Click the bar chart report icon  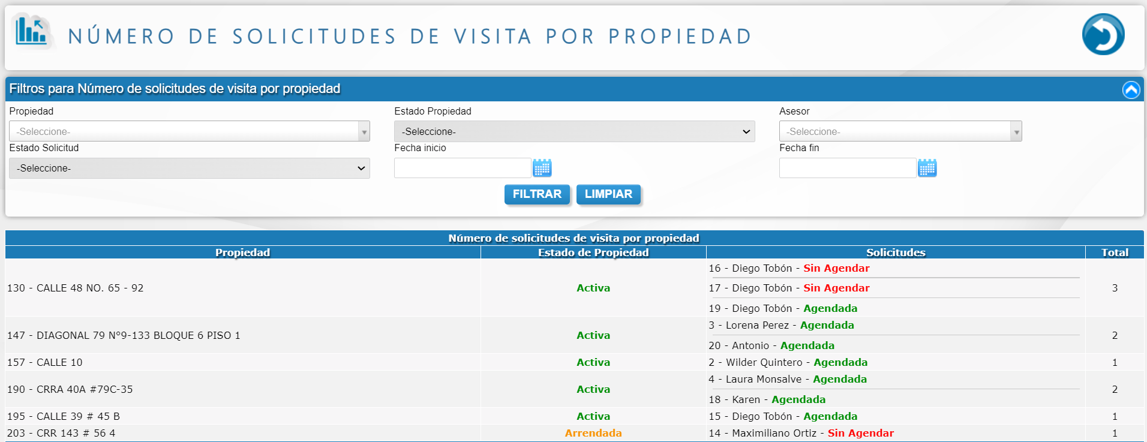point(31,31)
